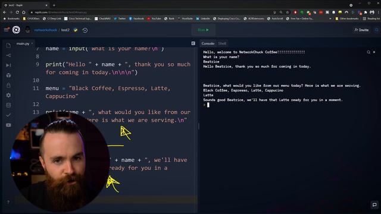The width and height of the screenshot is (381, 214).
Task: Bookmark this page with the star icon
Action: click(x=288, y=12)
